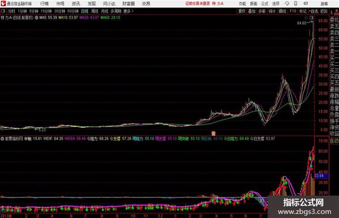Click the 证券交易未登录 status link
This screenshot has height=218, width=339.
click(x=198, y=4)
